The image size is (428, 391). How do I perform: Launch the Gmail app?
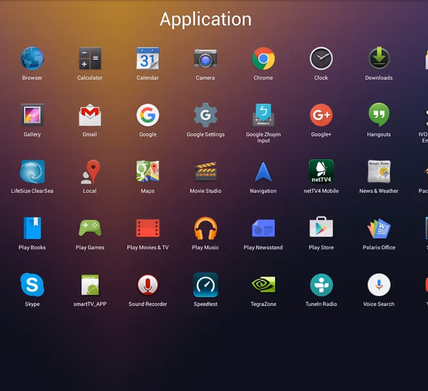(x=90, y=115)
